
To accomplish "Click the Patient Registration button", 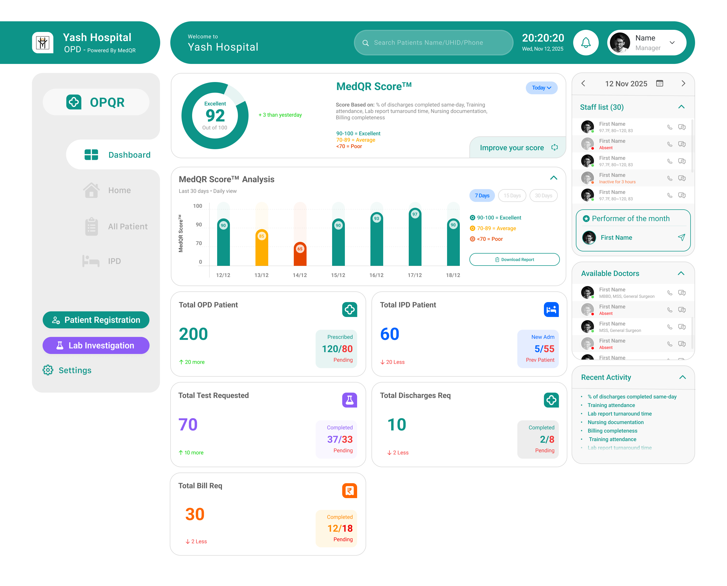I will (x=96, y=320).
